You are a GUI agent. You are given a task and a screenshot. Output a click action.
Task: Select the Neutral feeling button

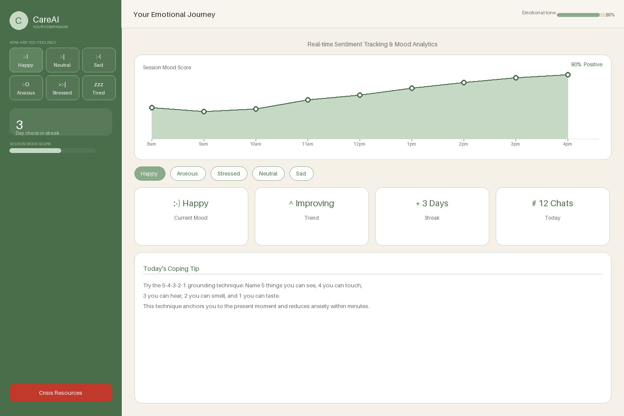pos(62,60)
